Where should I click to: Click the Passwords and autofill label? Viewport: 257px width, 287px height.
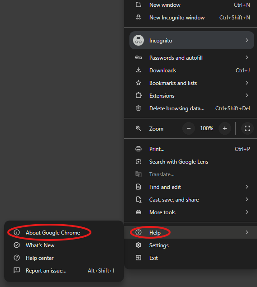coord(176,58)
